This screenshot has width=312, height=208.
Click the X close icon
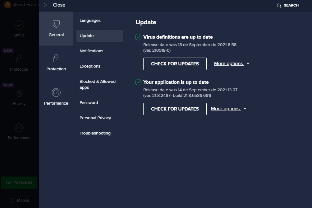click(x=46, y=5)
